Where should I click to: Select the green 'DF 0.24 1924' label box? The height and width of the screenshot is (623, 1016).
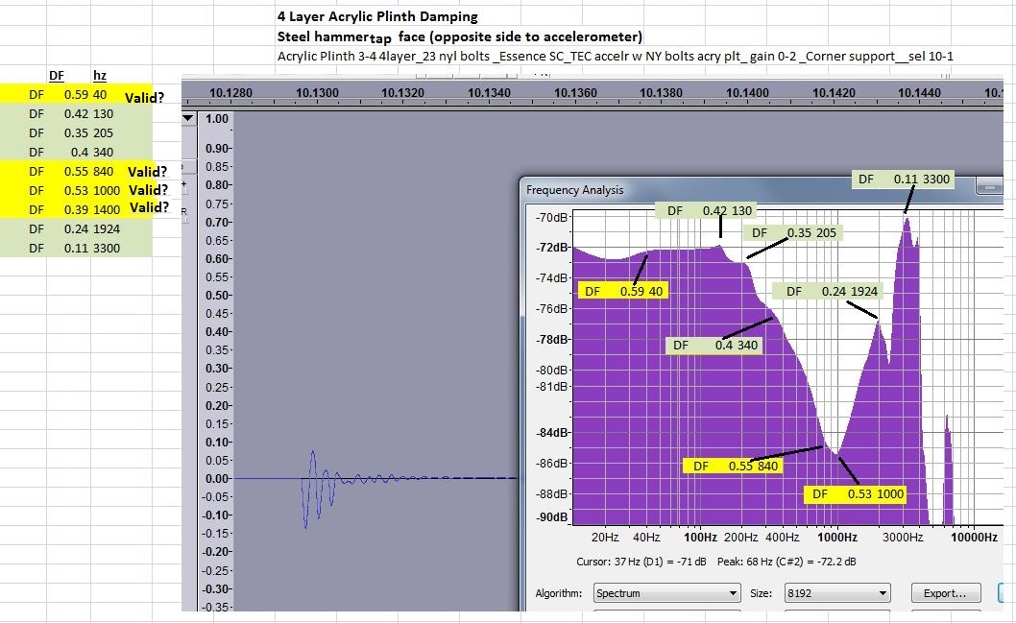click(x=828, y=292)
